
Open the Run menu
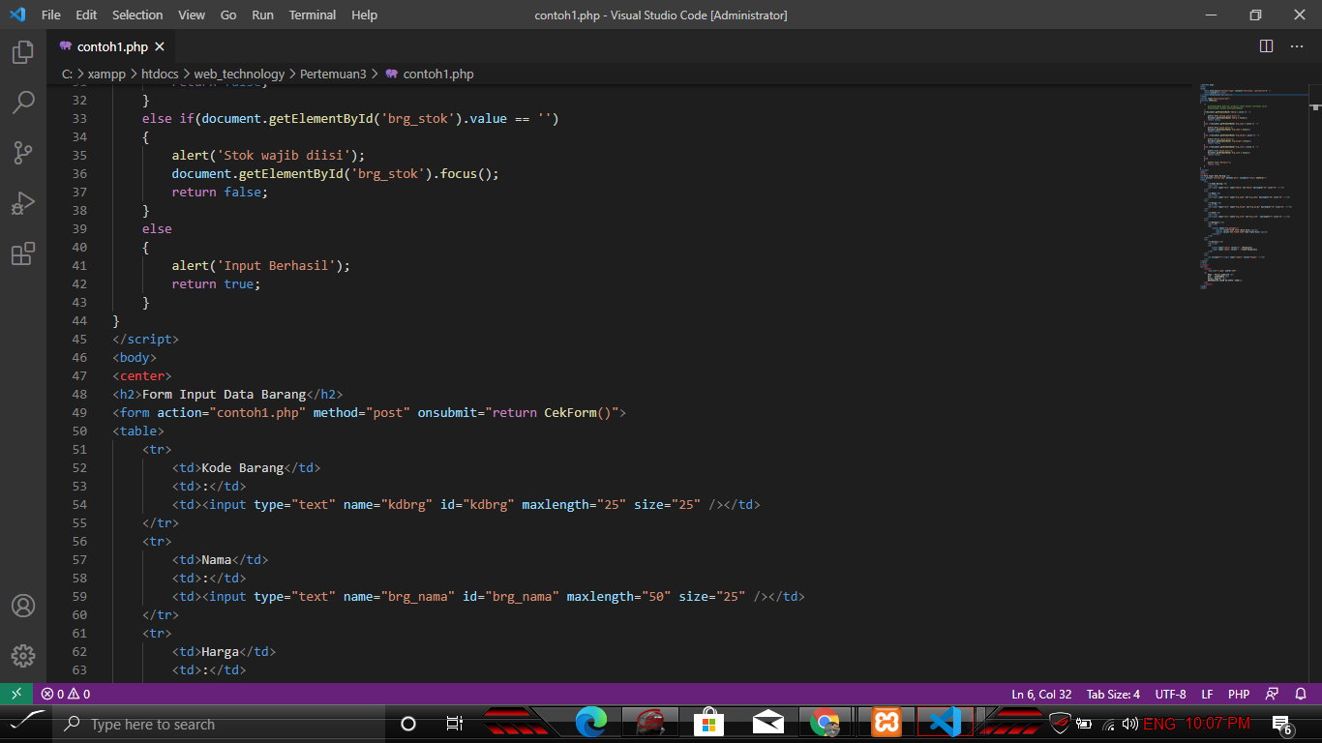262,15
